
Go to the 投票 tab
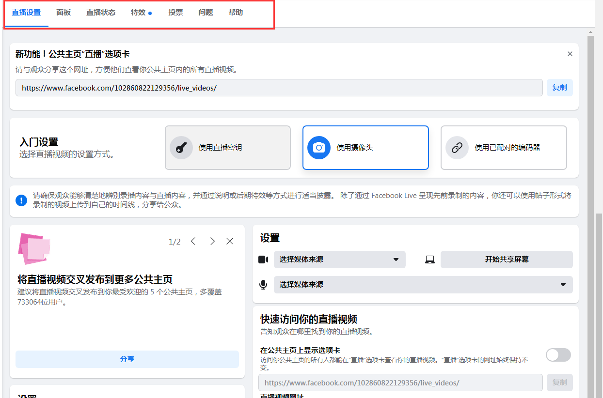pyautogui.click(x=175, y=13)
